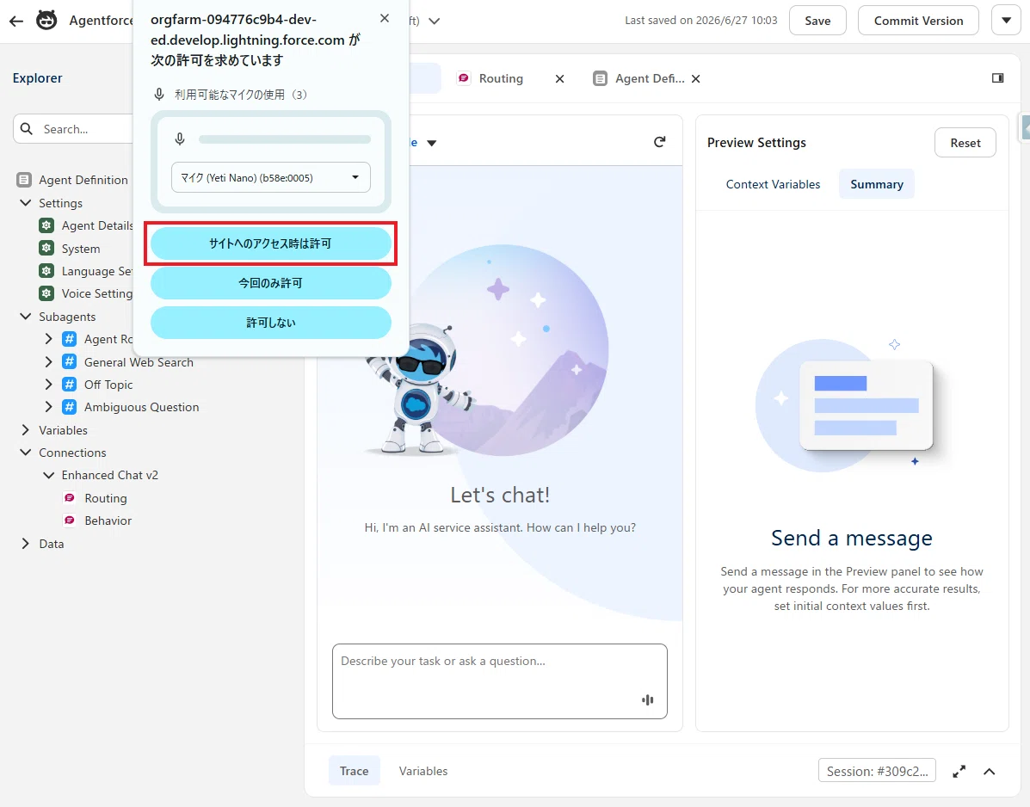Click the microphone level meter bar

point(285,139)
